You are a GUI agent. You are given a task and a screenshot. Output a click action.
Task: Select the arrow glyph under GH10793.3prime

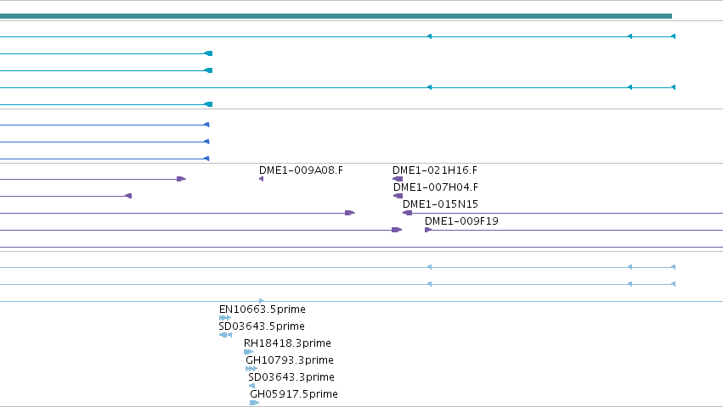251,369
